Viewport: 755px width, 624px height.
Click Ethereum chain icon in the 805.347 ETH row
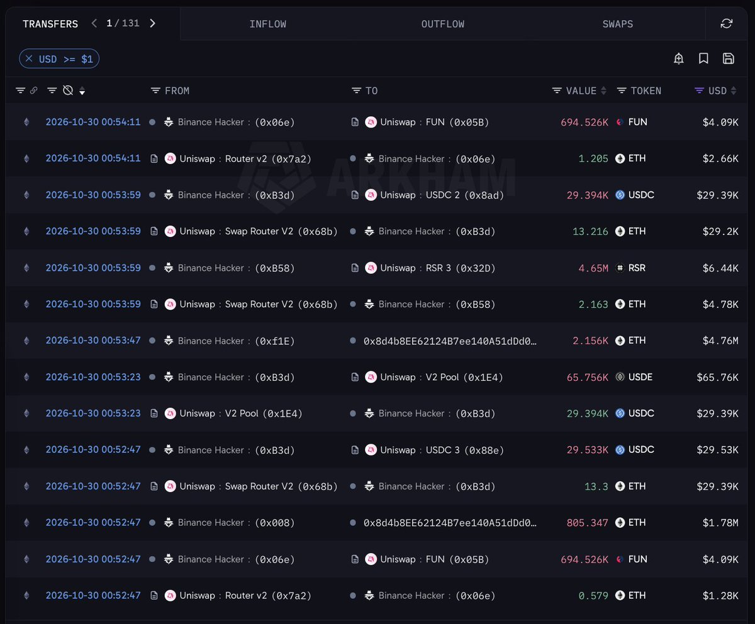pyautogui.click(x=26, y=523)
